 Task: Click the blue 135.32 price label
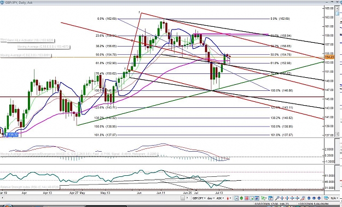click(x=13, y=135)
